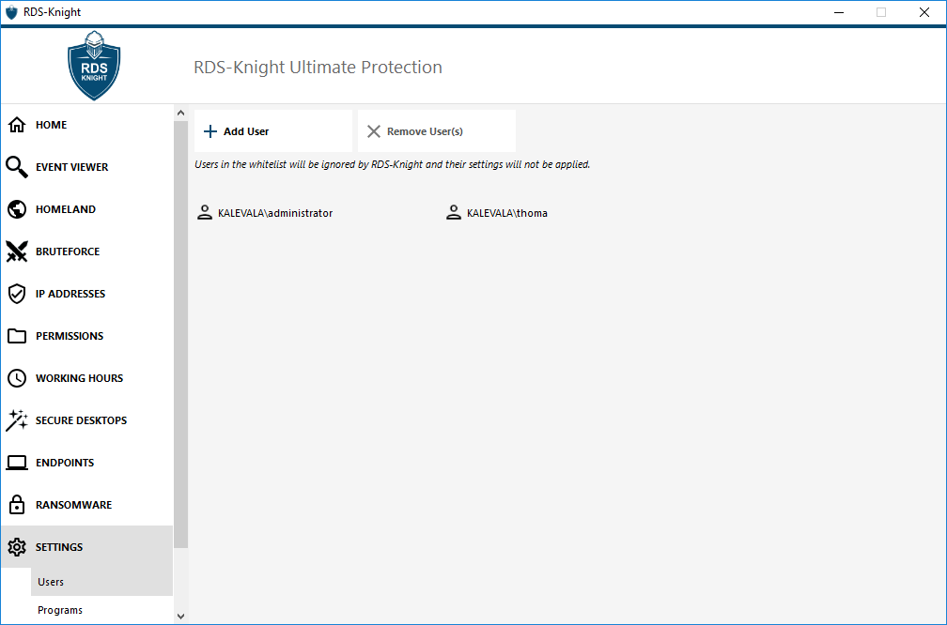Screen dimensions: 947x625
Task: Click the user icon beside KALEVALA\administrator
Action: coord(205,212)
